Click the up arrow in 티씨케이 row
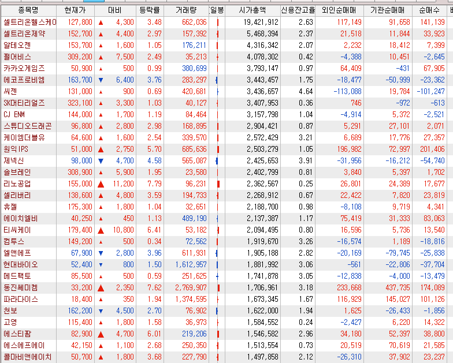This screenshot has height=363, width=453. coord(101,230)
